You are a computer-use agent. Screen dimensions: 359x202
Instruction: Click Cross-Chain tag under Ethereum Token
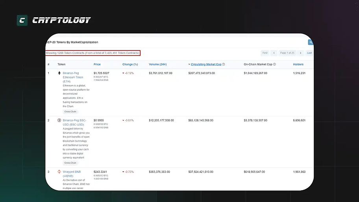coord(70,111)
